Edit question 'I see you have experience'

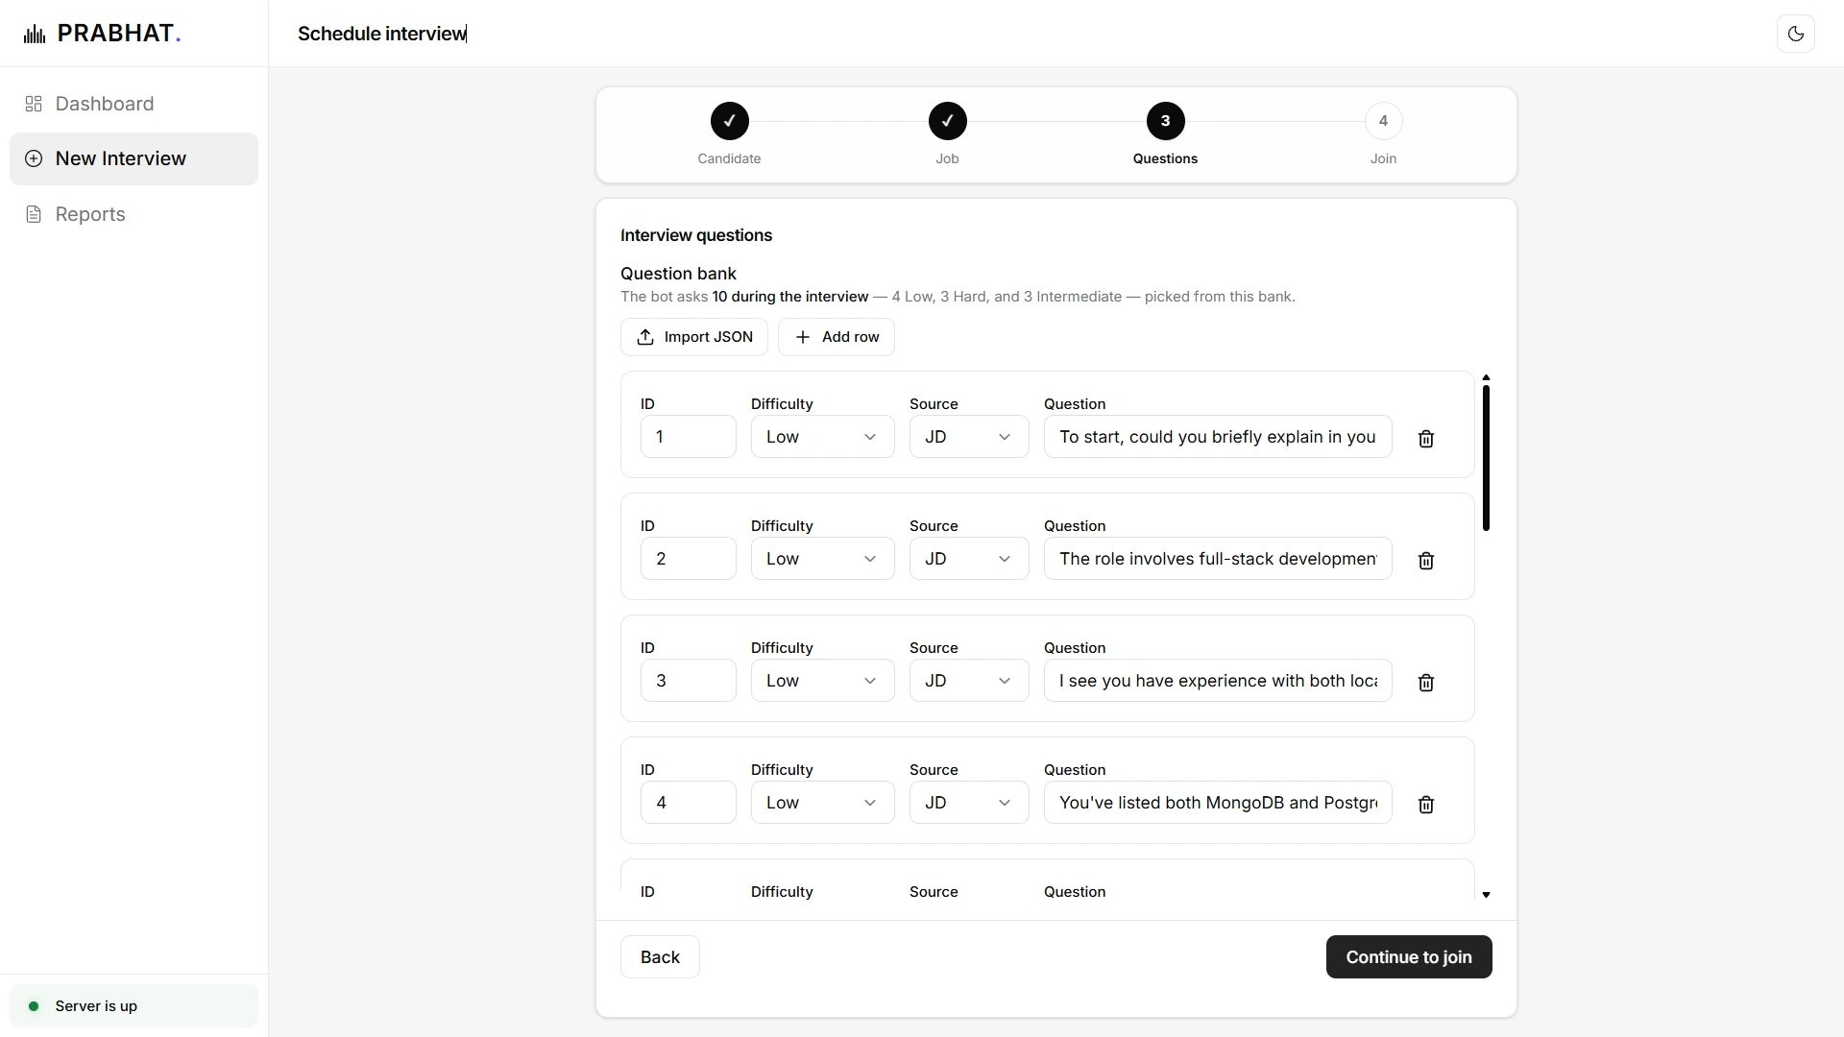(1218, 681)
